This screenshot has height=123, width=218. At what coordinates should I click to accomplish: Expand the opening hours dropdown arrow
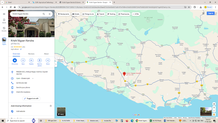pyautogui.click(x=33, y=78)
